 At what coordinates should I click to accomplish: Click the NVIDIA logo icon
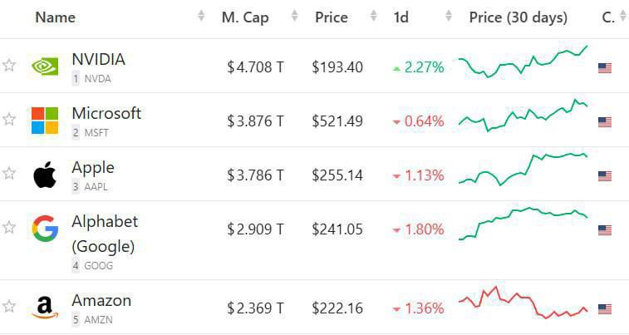pyautogui.click(x=45, y=67)
